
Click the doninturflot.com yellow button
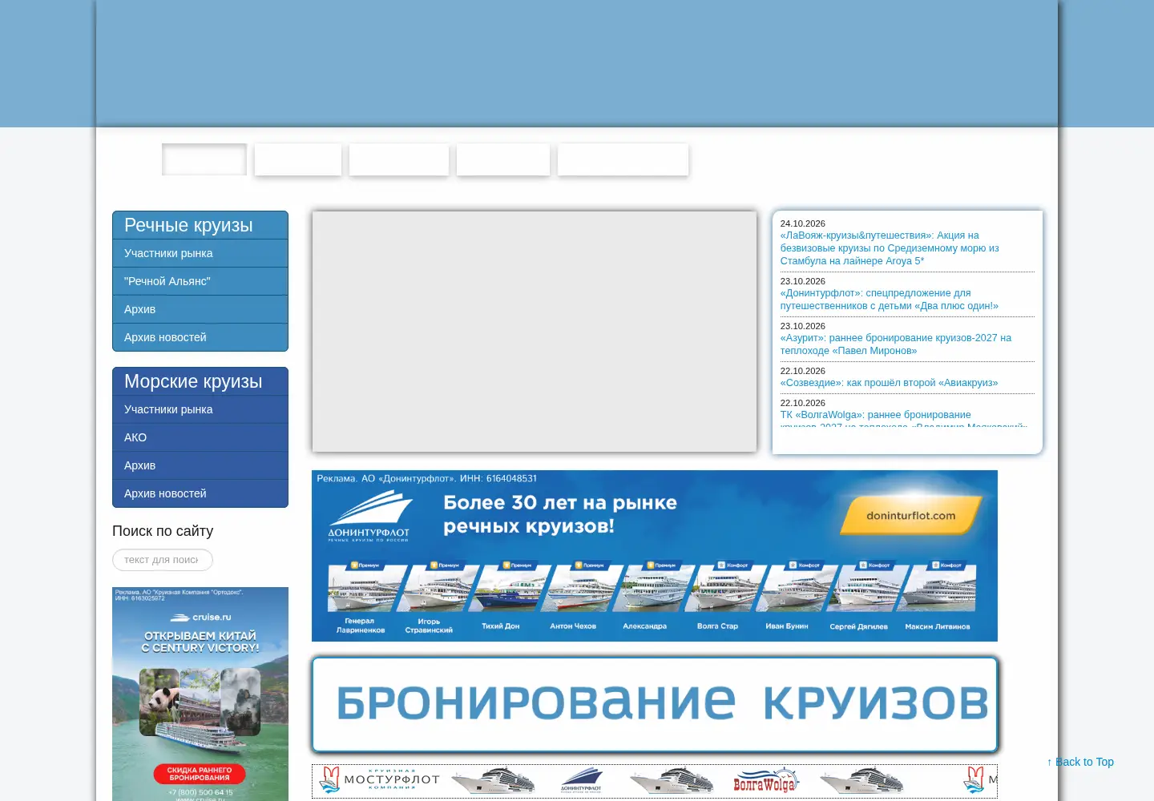(x=911, y=515)
